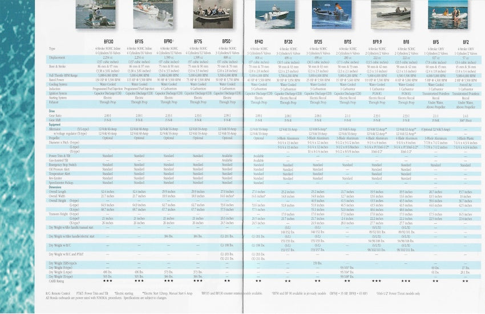Click the "Gas-Assisted Tilt" row label
485x314 pixels.
tap(58, 160)
